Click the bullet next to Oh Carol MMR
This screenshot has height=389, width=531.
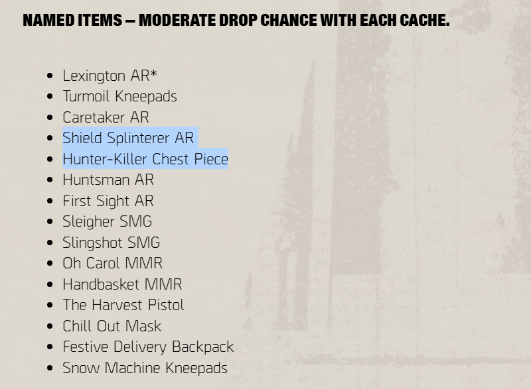tap(50, 264)
